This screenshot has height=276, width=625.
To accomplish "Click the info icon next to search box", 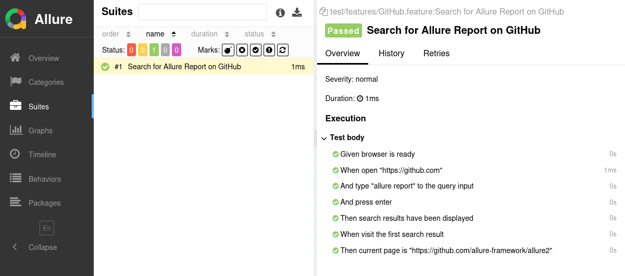I will [x=280, y=13].
